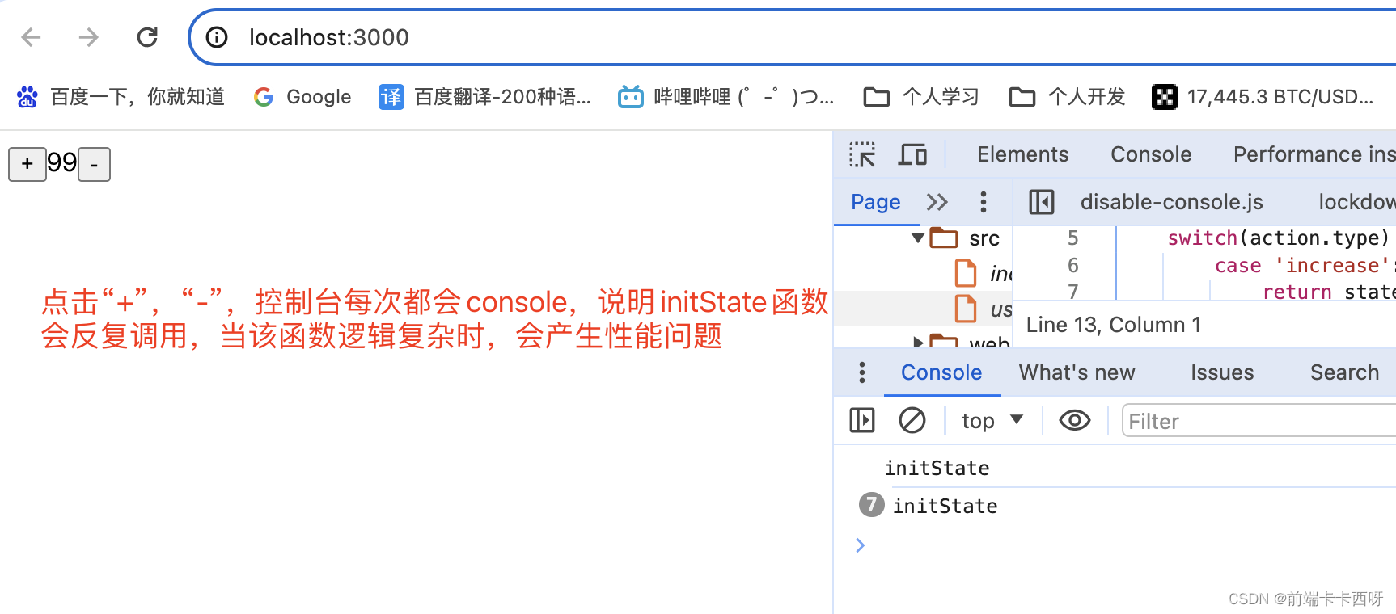1396x614 pixels.
Task: Open the Baidu bookmark
Action: 121,97
